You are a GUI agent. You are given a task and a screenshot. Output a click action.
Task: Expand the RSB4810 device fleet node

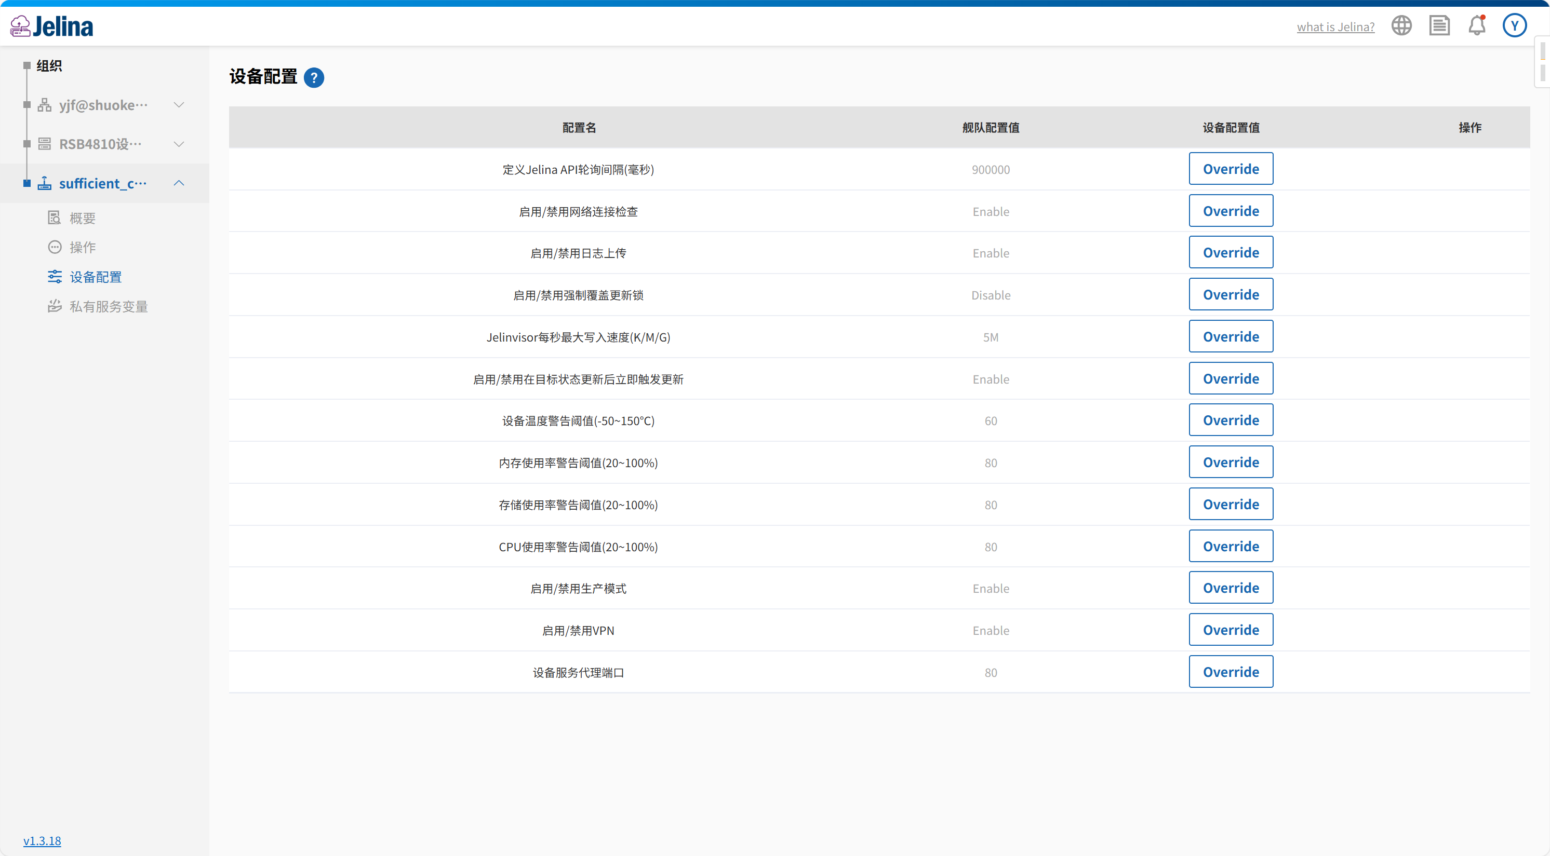(179, 144)
